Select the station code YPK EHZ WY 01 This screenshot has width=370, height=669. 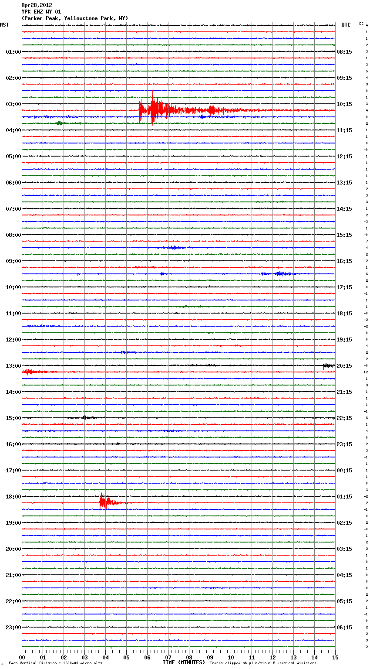tap(41, 12)
